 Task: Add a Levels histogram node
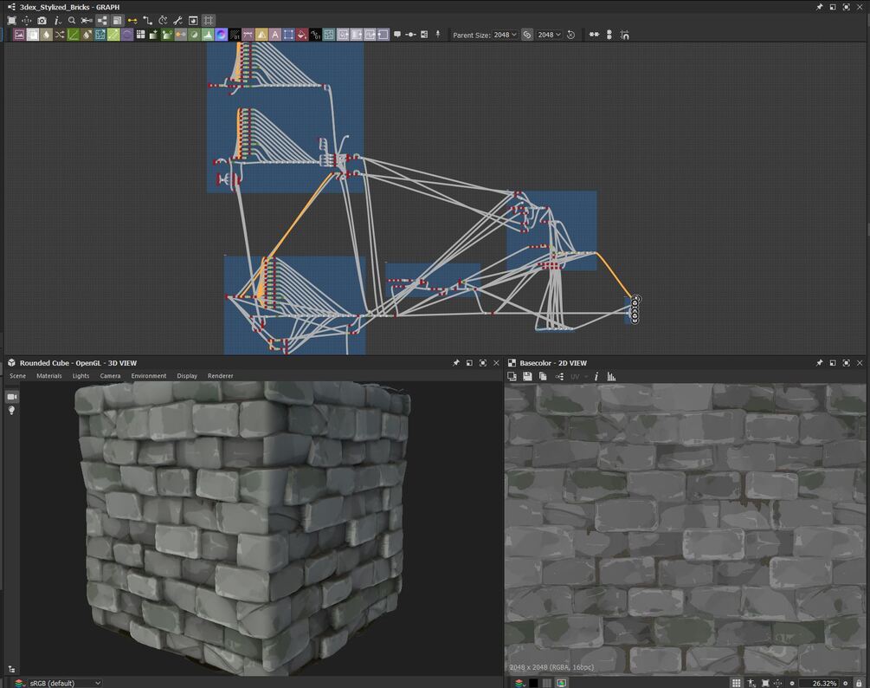click(x=208, y=35)
